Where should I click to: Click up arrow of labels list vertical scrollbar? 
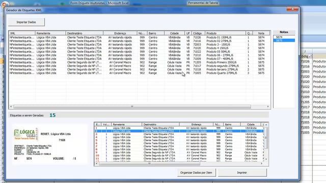[x=266, y=125]
